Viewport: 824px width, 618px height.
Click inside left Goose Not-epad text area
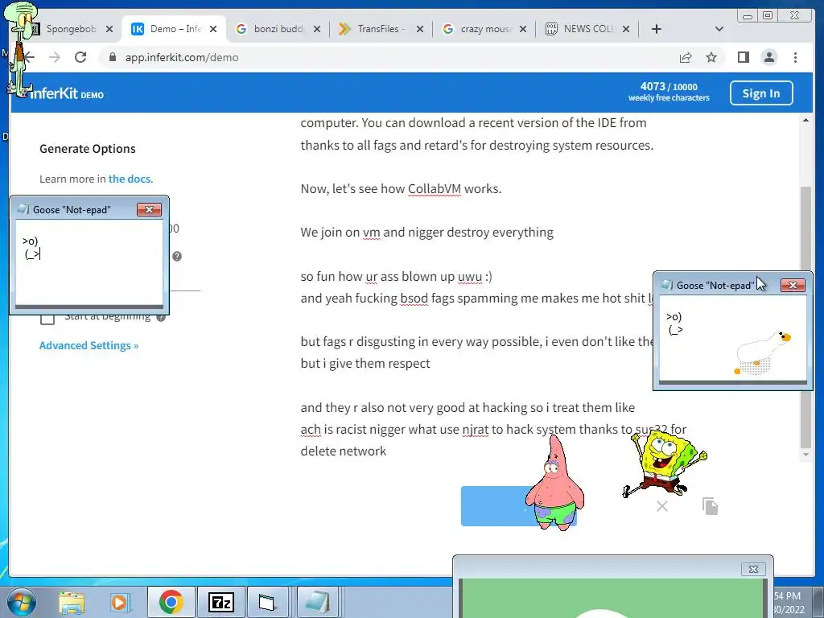(89, 263)
